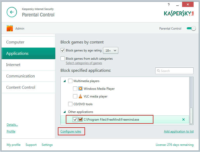Viewport: 200px width, 152px height.
Task: Open the 18+ age rating dropdown
Action: pyautogui.click(x=111, y=50)
